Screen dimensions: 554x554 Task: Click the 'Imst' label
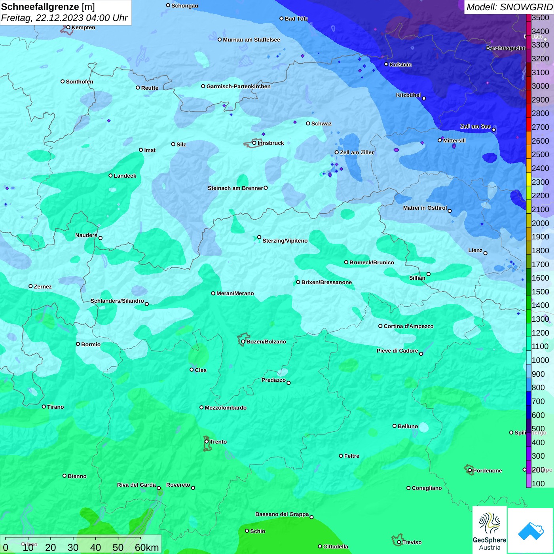click(x=150, y=150)
